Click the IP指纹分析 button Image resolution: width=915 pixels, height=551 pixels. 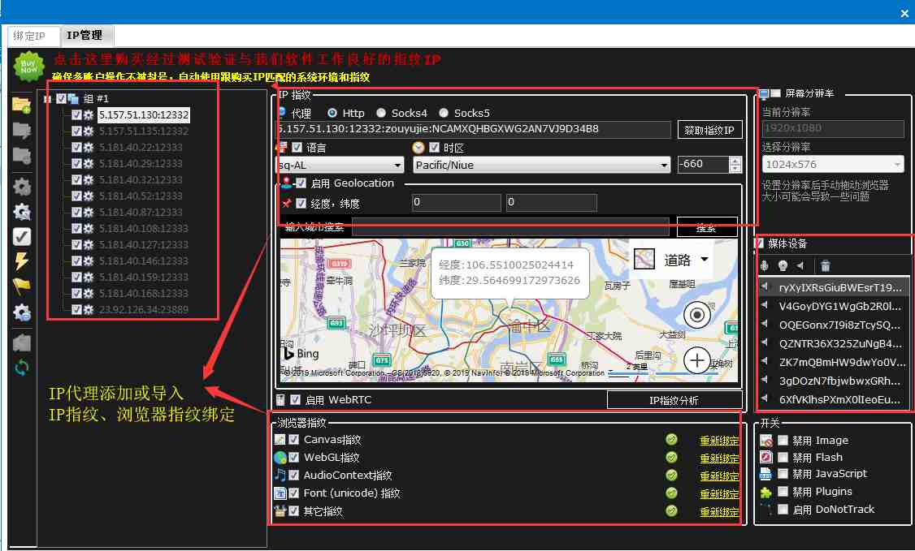pyautogui.click(x=674, y=401)
